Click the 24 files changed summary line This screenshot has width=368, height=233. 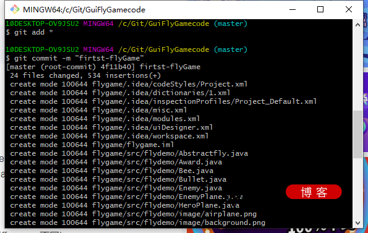point(85,75)
